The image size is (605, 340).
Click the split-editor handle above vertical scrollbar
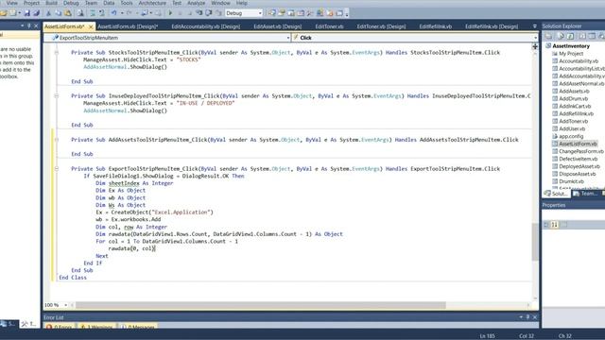tap(535, 46)
